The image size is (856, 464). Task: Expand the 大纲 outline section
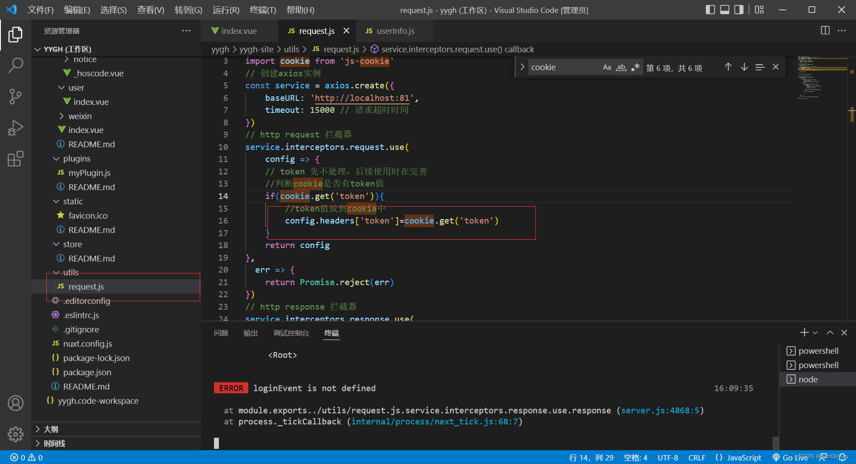pos(116,429)
